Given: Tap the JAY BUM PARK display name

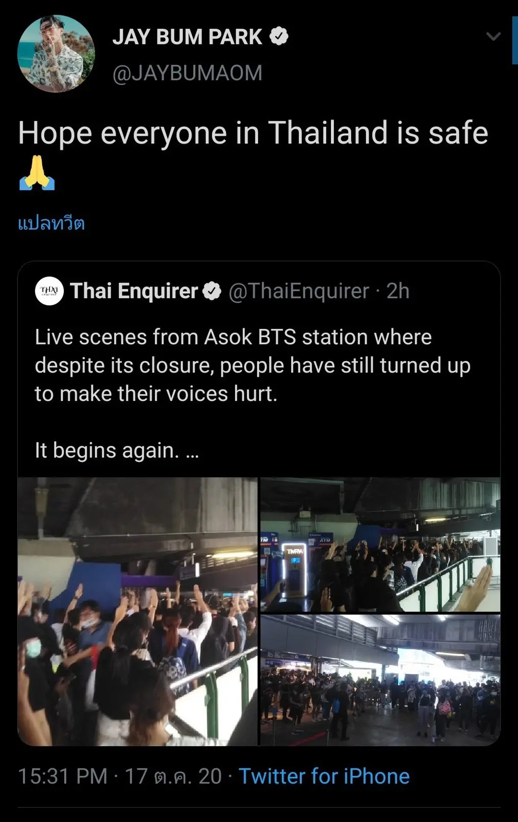Looking at the screenshot, I should pos(187,37).
